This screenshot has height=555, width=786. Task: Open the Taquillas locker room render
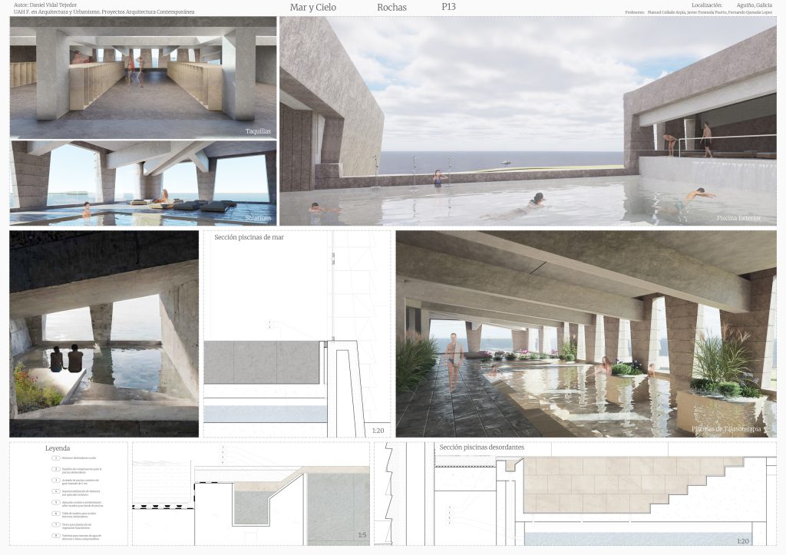tap(143, 77)
